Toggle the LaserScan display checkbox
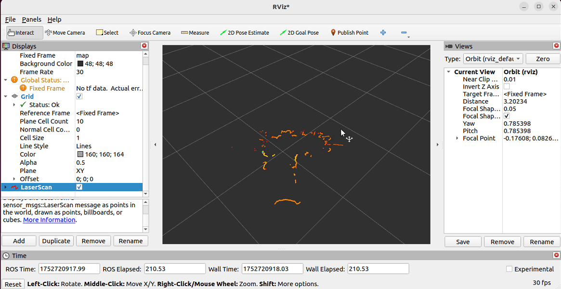 coord(79,187)
